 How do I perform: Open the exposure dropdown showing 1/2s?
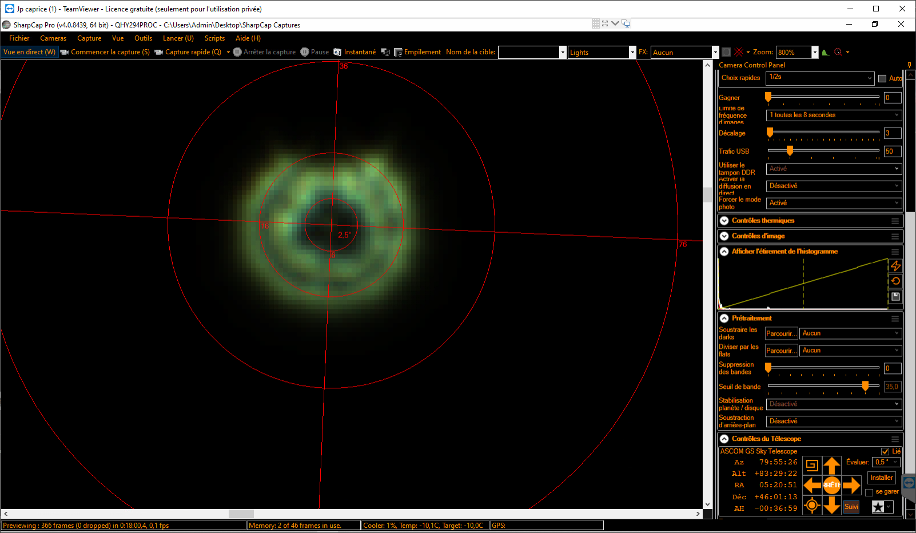821,78
